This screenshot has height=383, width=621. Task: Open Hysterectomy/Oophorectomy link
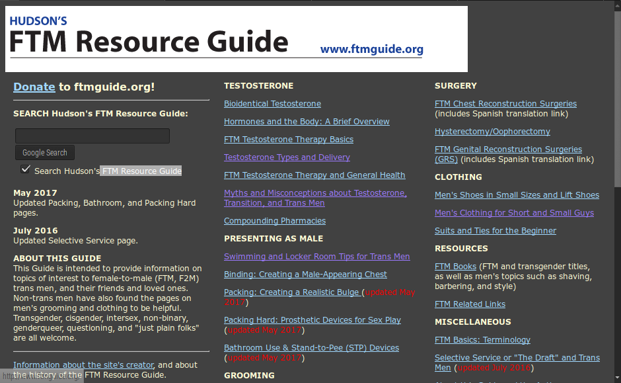(492, 131)
